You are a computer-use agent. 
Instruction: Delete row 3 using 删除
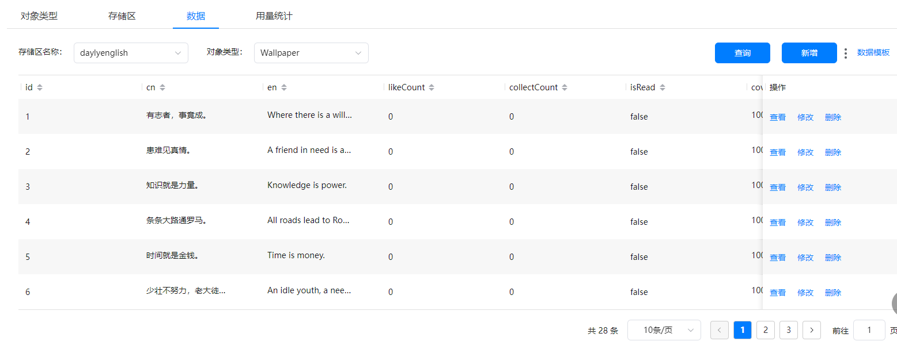(x=832, y=187)
